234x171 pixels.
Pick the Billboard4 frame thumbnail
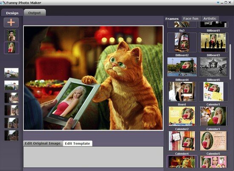tap(182, 67)
